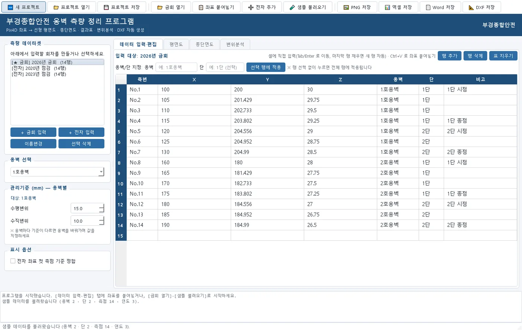
Task: Click the plus icon for 전차 추가
Action: click(251, 7)
